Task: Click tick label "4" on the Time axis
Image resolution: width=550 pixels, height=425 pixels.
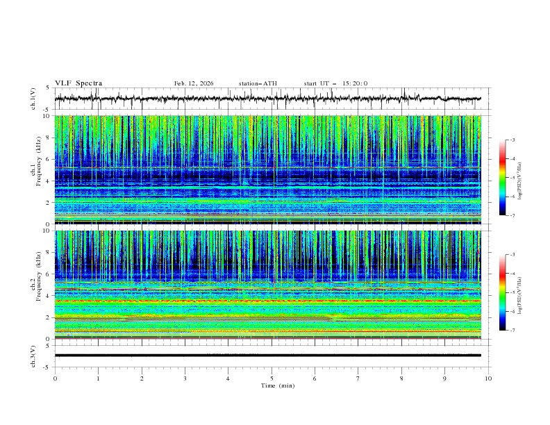Action: click(228, 378)
